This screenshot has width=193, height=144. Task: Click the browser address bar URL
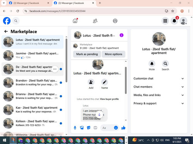pyautogui.click(x=58, y=11)
